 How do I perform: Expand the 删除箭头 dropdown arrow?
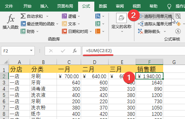point(165,32)
